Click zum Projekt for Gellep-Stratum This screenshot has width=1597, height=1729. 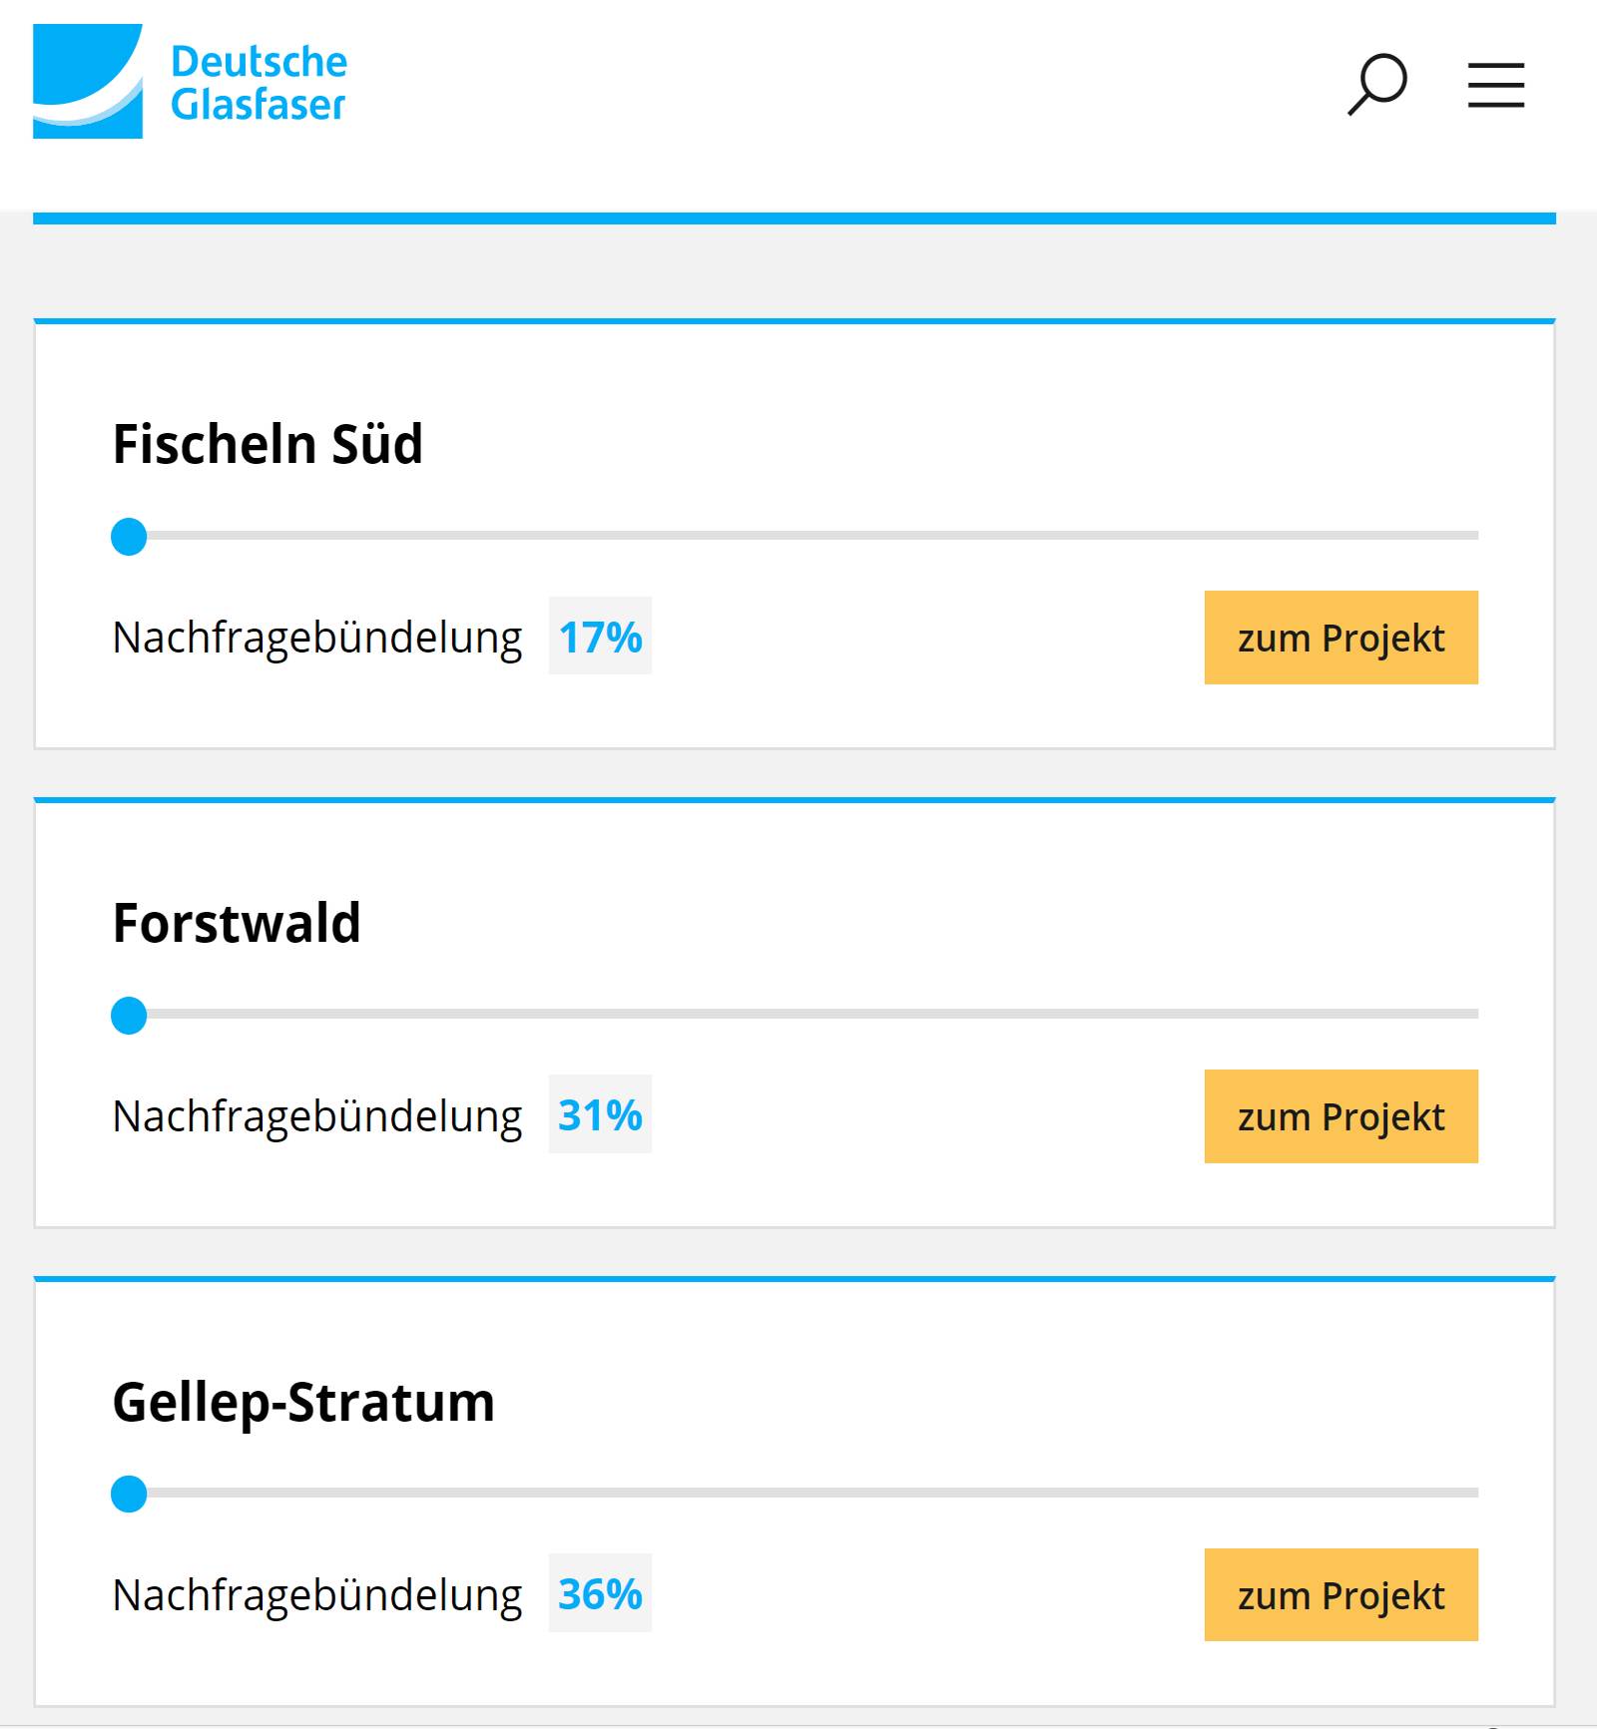pyautogui.click(x=1341, y=1596)
